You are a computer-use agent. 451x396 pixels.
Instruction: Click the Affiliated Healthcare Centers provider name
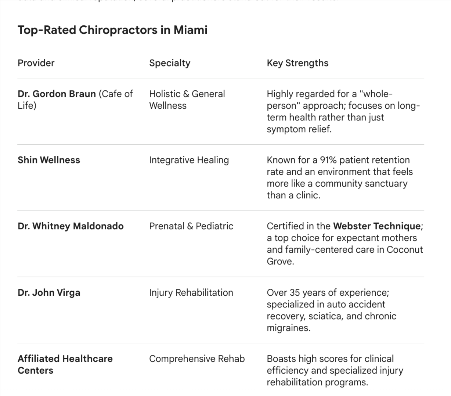(x=65, y=364)
